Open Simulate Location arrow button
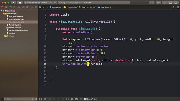180x101 pixels. click(81, 99)
